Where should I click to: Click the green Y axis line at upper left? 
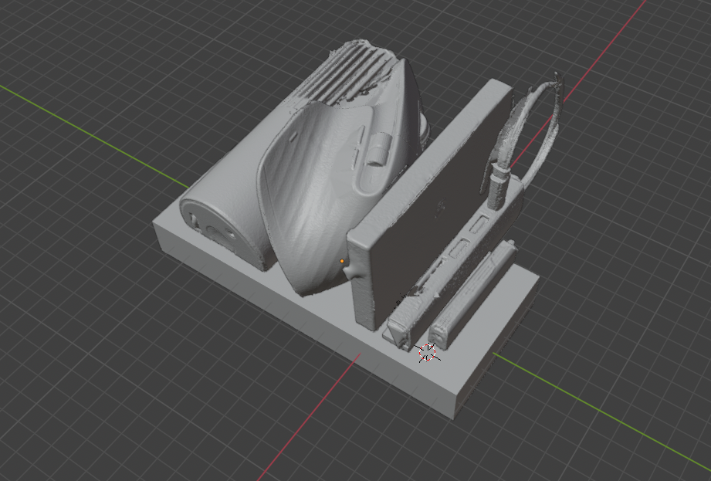pos(93,132)
